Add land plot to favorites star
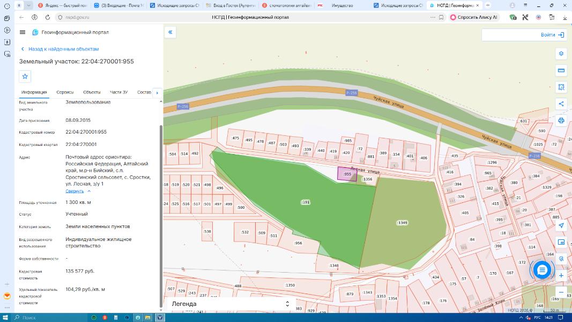The width and height of the screenshot is (572, 322). [25, 76]
